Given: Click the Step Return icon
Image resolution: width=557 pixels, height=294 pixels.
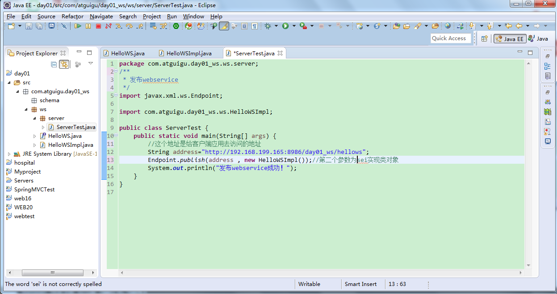Looking at the screenshot, I should point(140,26).
